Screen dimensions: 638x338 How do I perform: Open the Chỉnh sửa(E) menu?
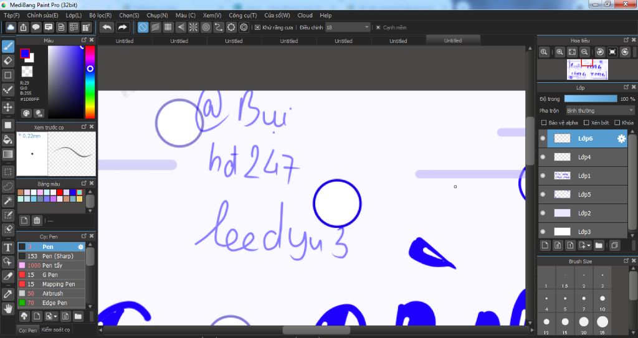click(43, 16)
